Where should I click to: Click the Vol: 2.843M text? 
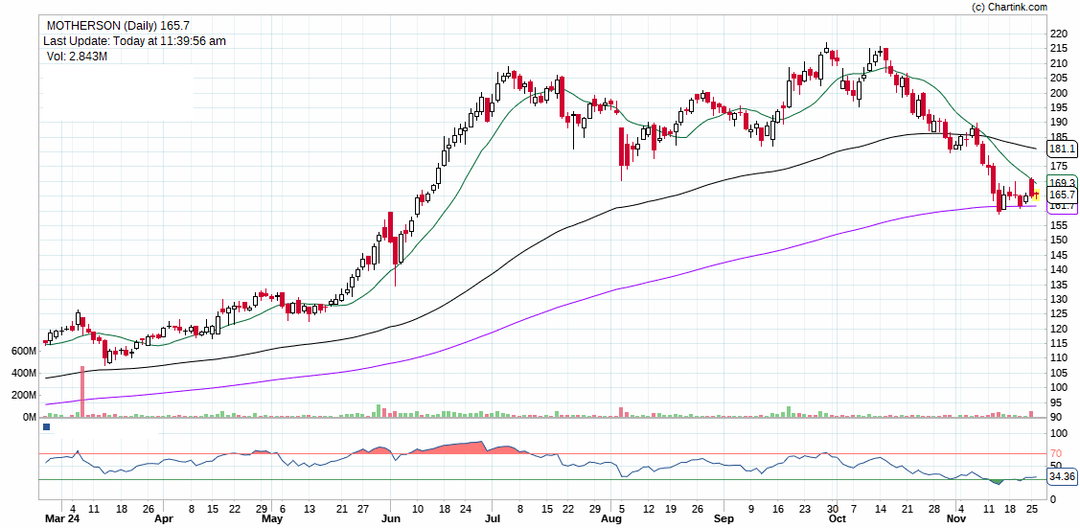point(77,56)
